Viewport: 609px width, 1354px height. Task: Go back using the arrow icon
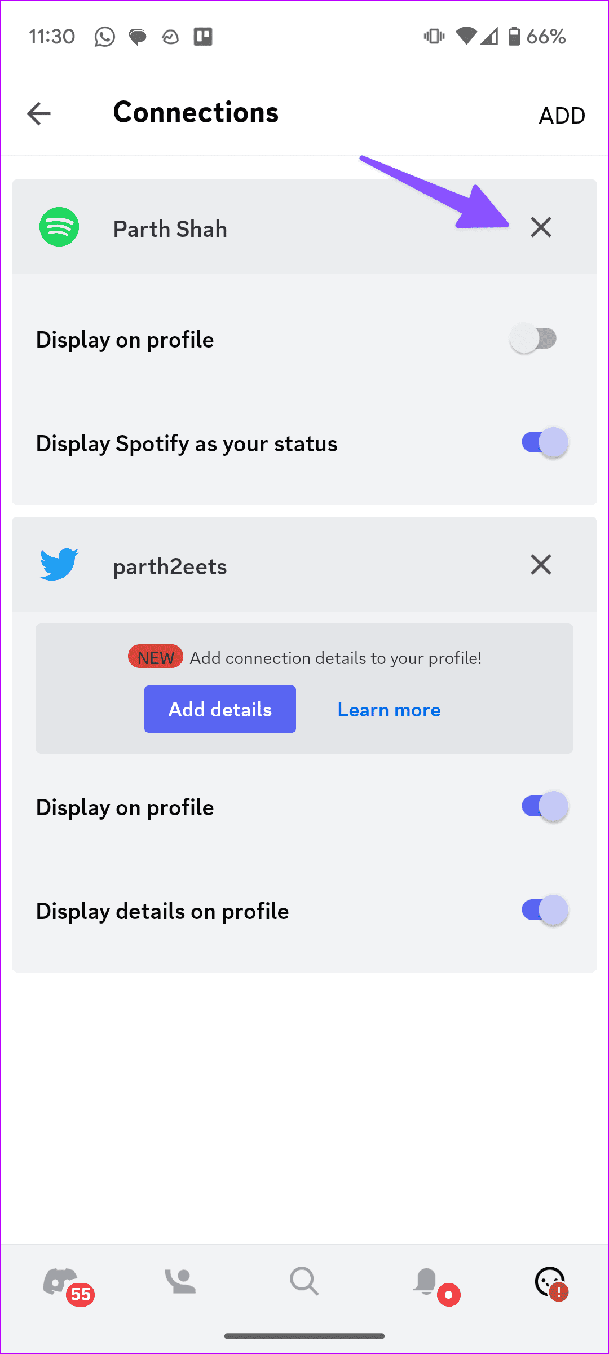(38, 113)
